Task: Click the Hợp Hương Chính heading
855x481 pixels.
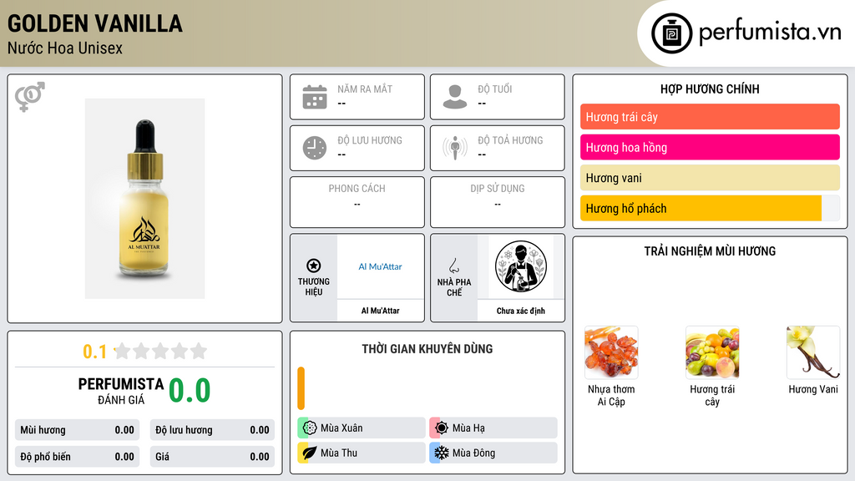Action: (710, 89)
